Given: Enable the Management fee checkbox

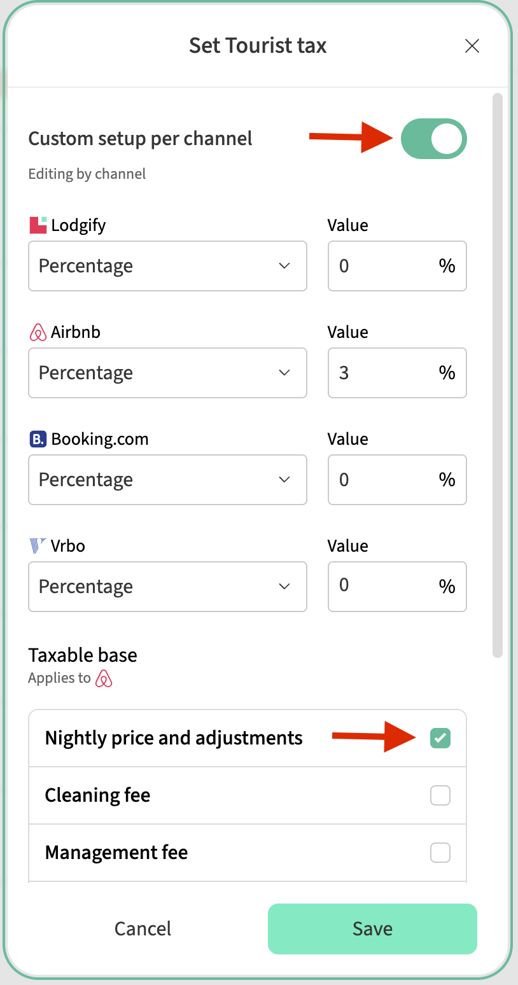Looking at the screenshot, I should point(440,853).
